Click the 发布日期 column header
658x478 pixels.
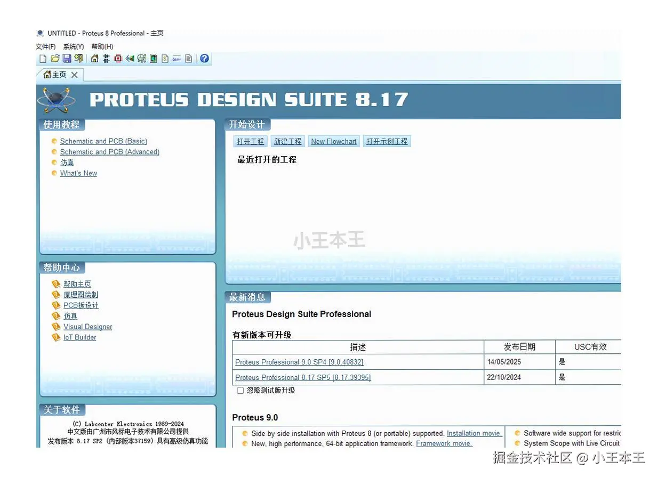[x=519, y=347]
